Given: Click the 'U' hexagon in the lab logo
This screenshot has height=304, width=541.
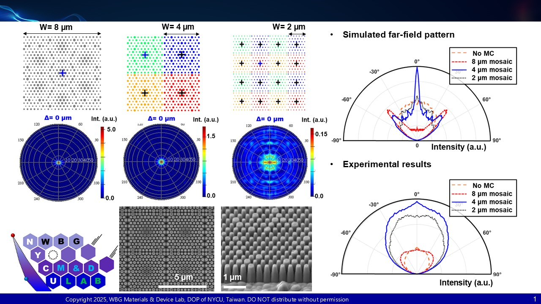Looking at the screenshot, I should pyautogui.click(x=53, y=280).
